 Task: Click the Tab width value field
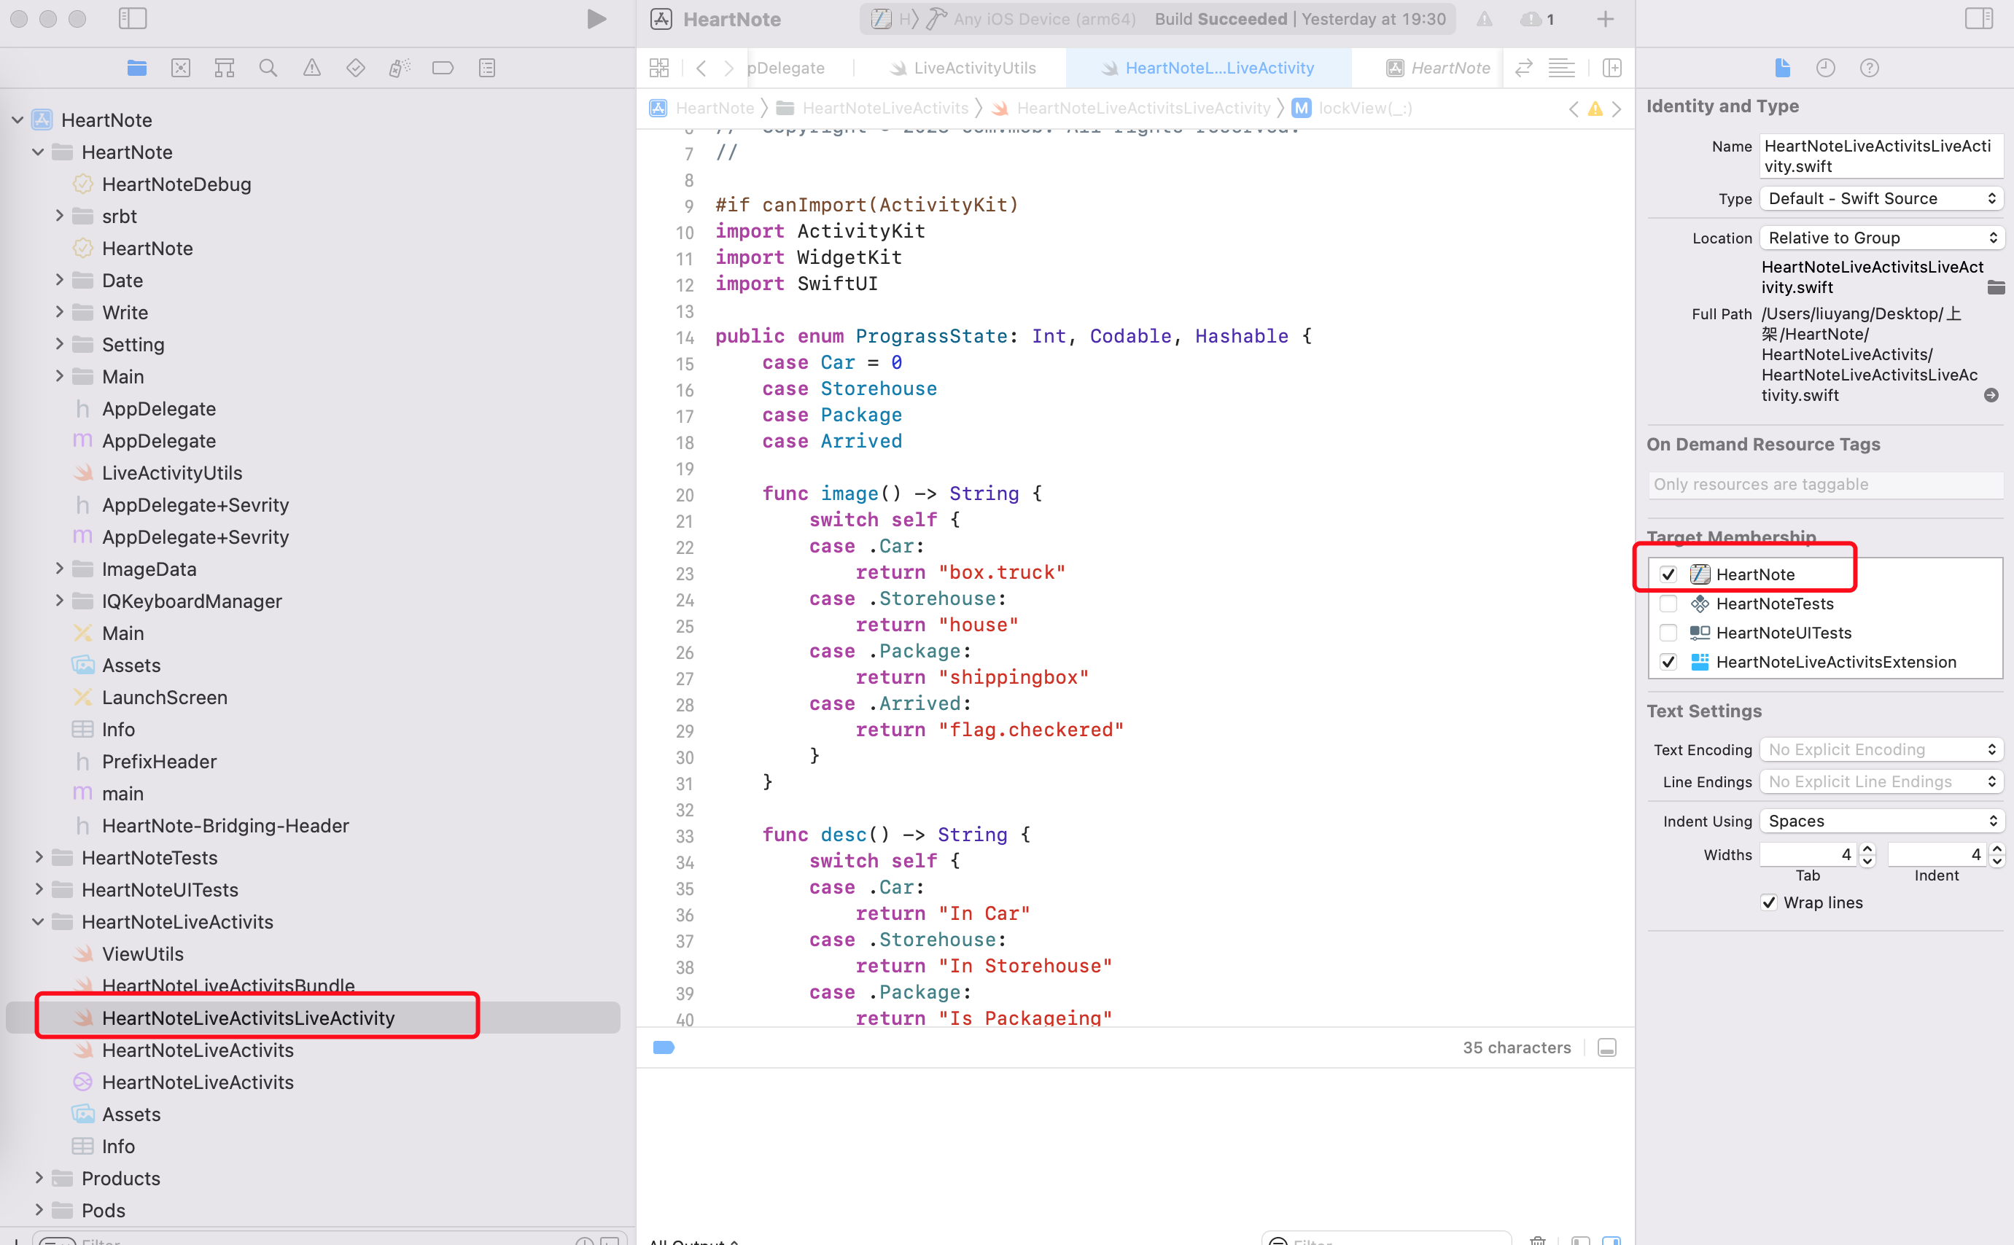pyautogui.click(x=1809, y=854)
